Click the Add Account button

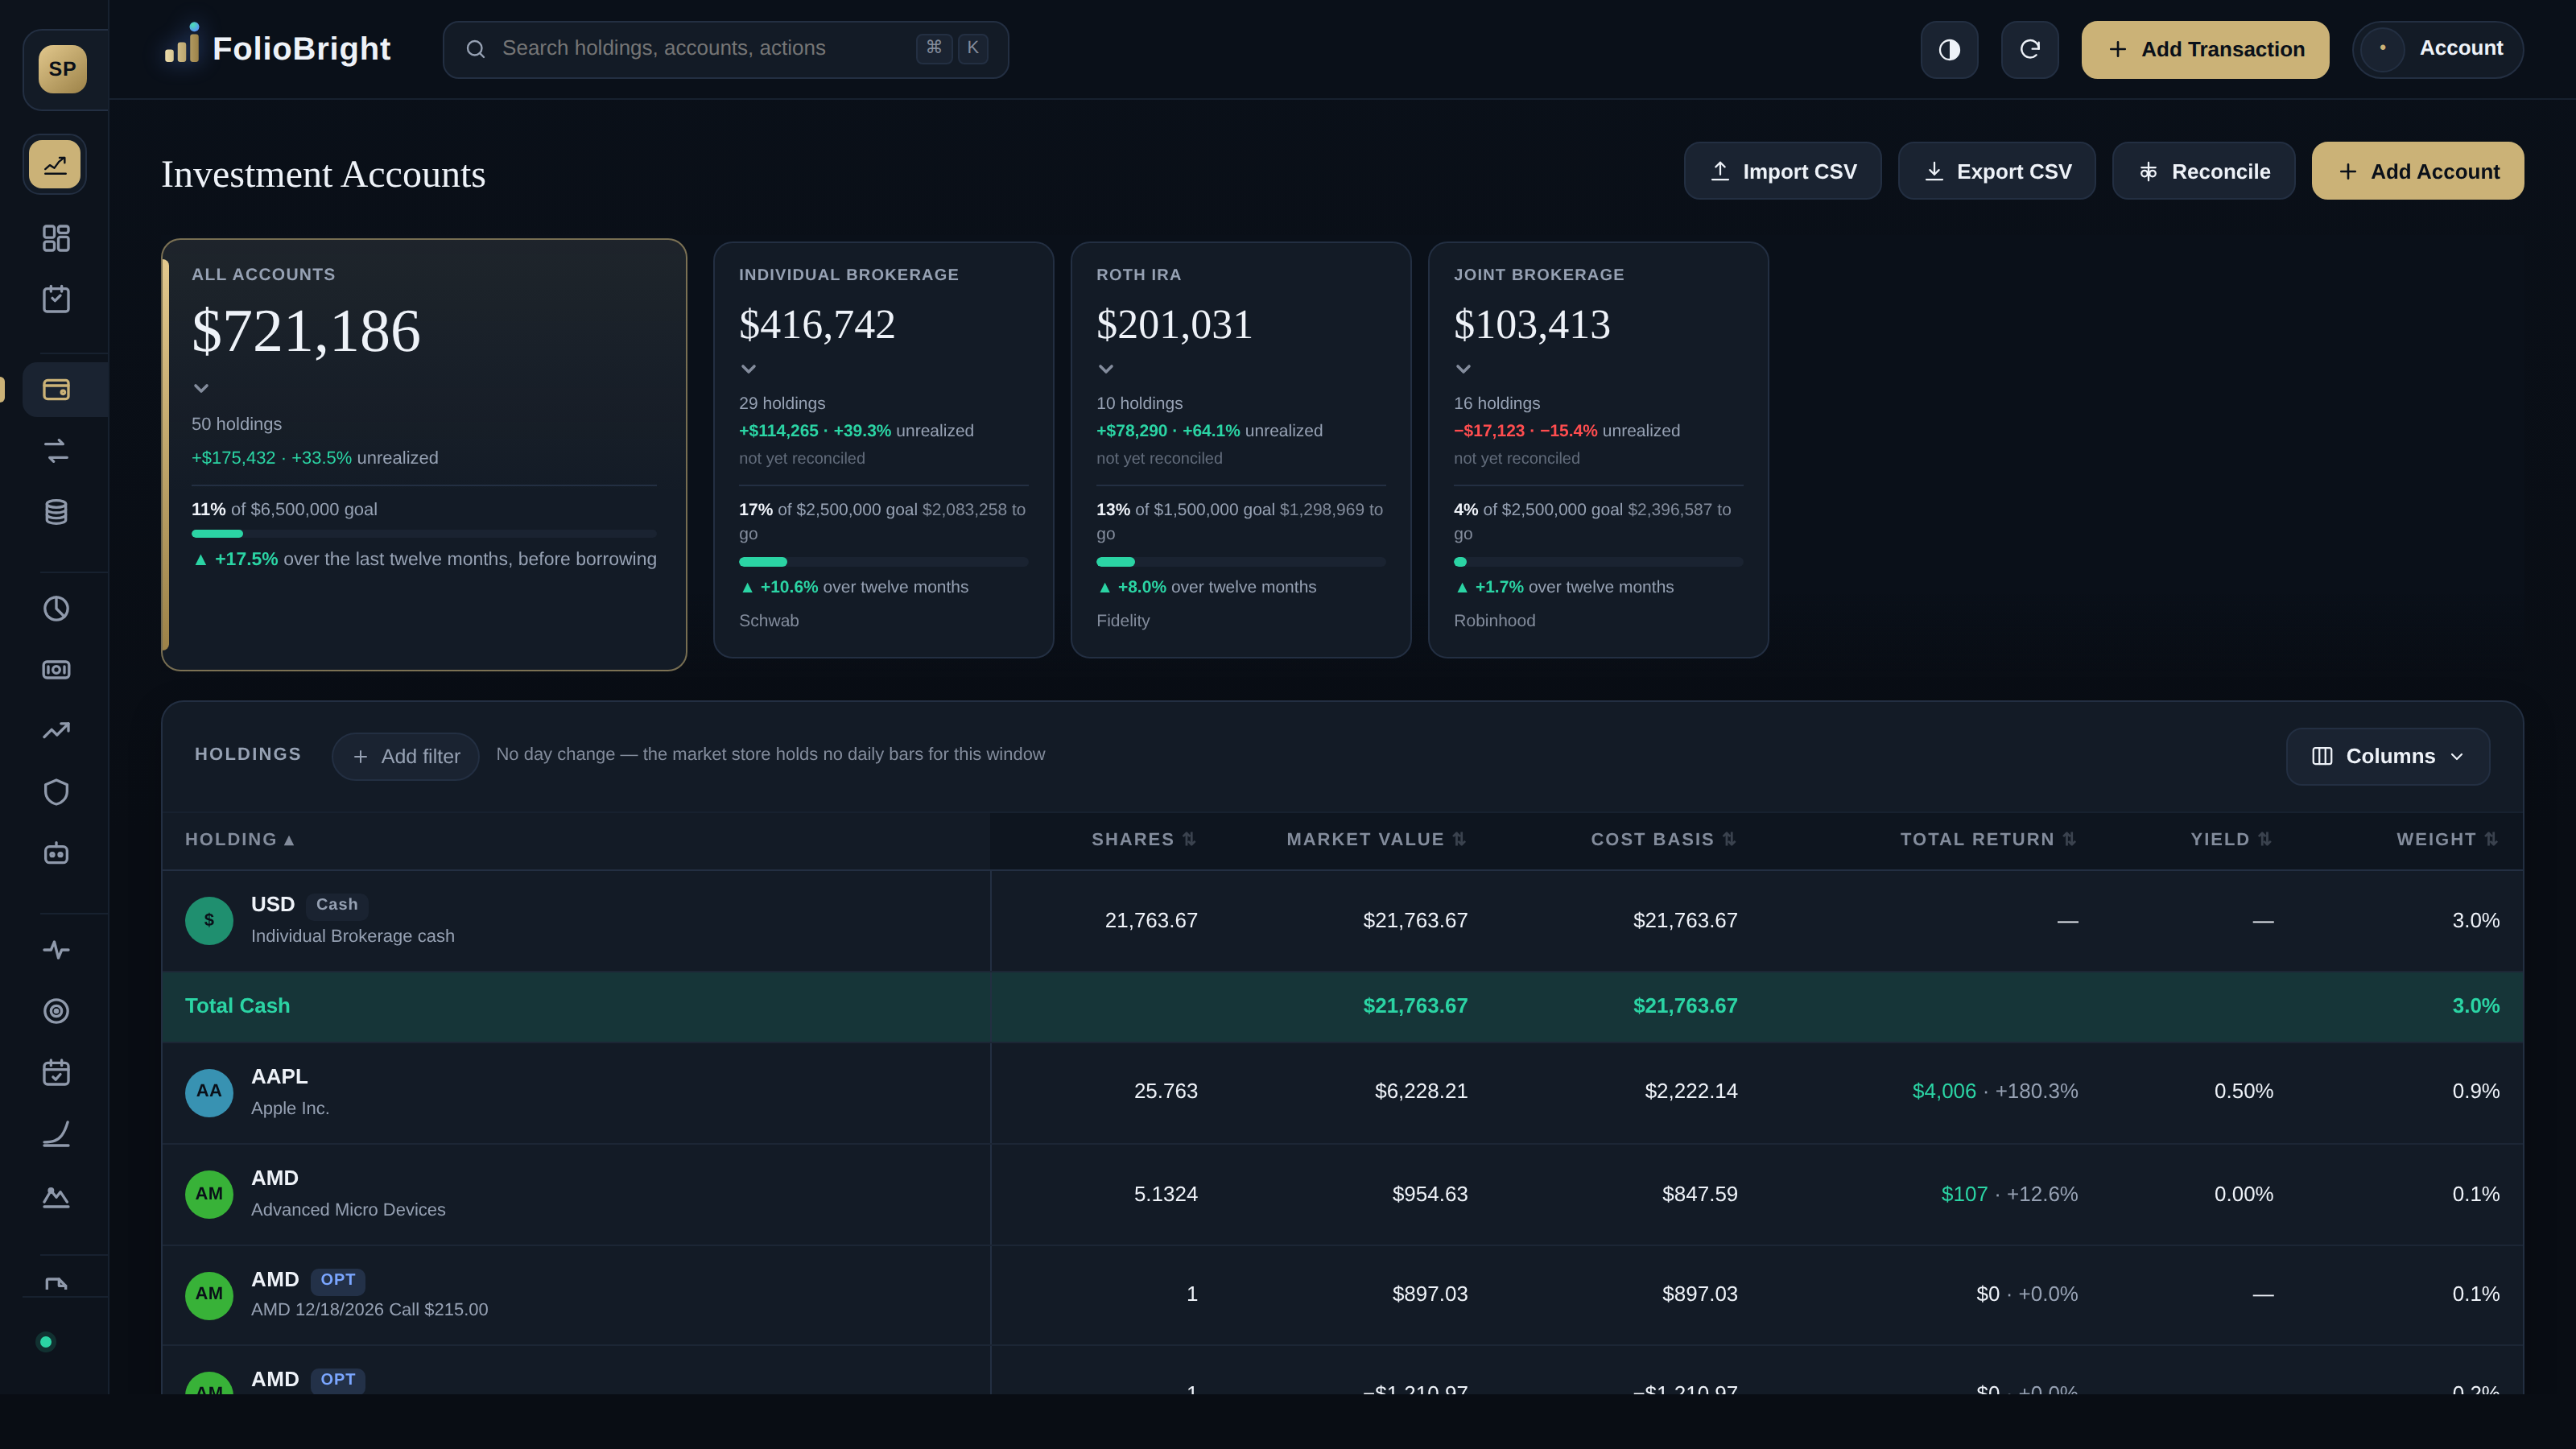[2417, 171]
